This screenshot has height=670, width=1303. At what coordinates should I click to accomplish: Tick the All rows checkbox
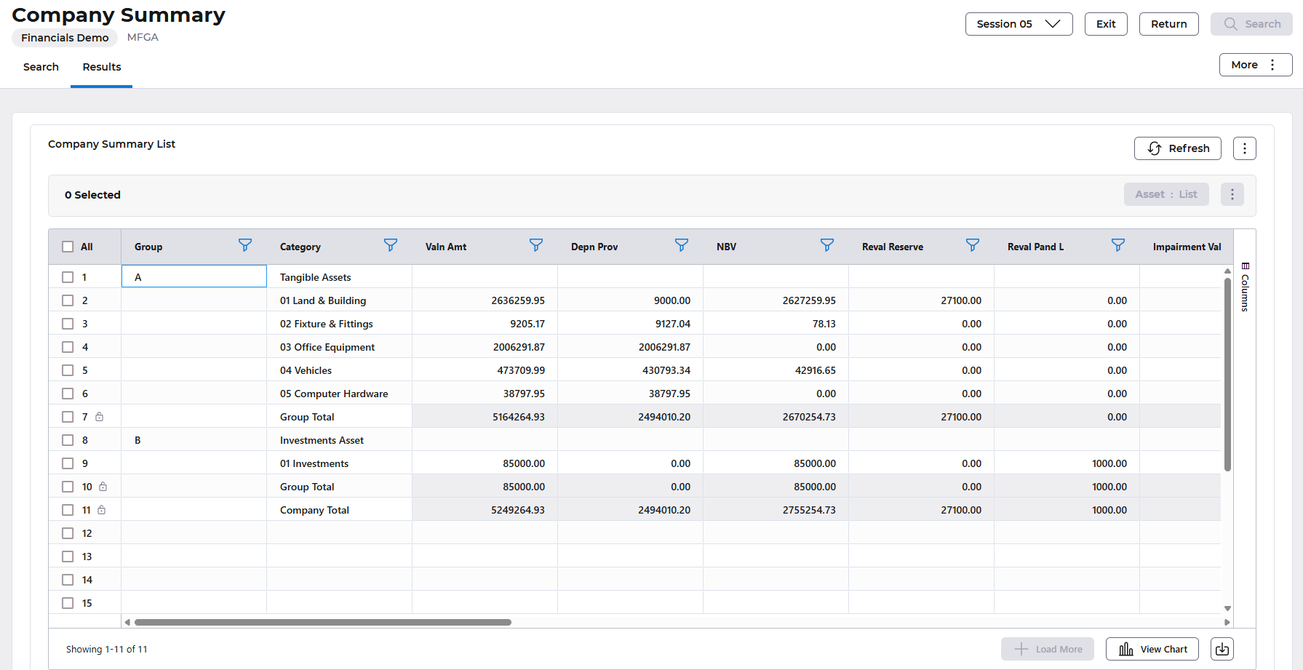(68, 247)
